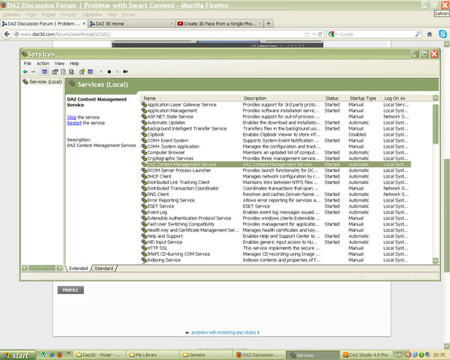Screen dimensions: 450x360
Task: Open a new Firefox tab with plus button
Action: click(x=268, y=23)
